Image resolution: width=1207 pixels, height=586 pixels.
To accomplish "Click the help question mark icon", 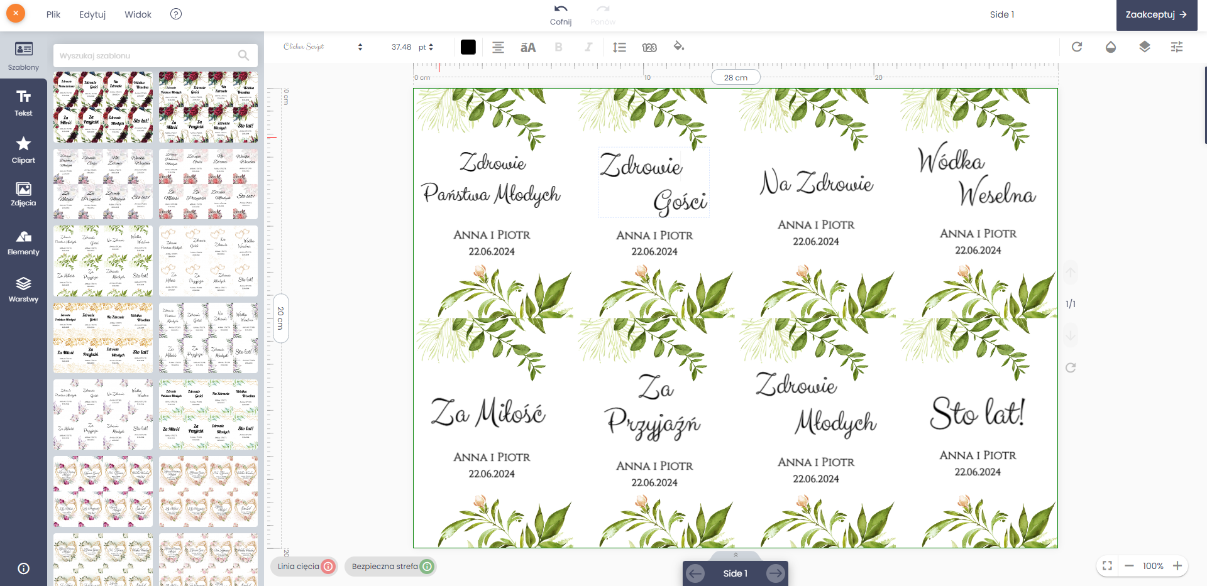I will tap(176, 14).
